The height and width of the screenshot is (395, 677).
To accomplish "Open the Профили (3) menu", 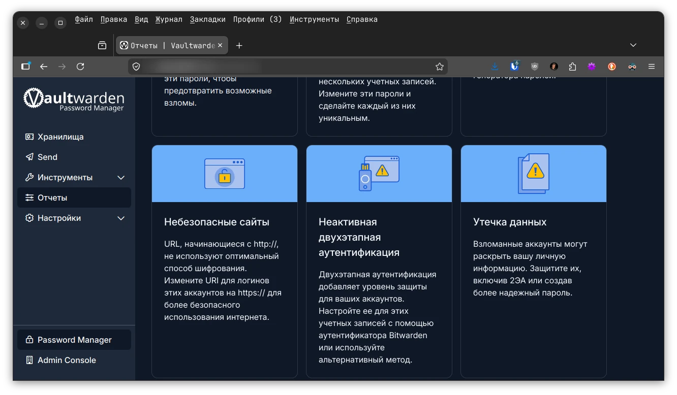I will point(257,19).
